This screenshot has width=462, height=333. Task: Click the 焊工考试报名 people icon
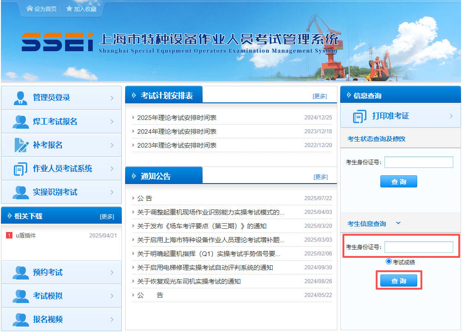pos(20,122)
